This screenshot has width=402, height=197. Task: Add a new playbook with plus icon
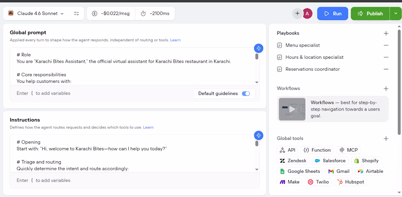coord(386,33)
